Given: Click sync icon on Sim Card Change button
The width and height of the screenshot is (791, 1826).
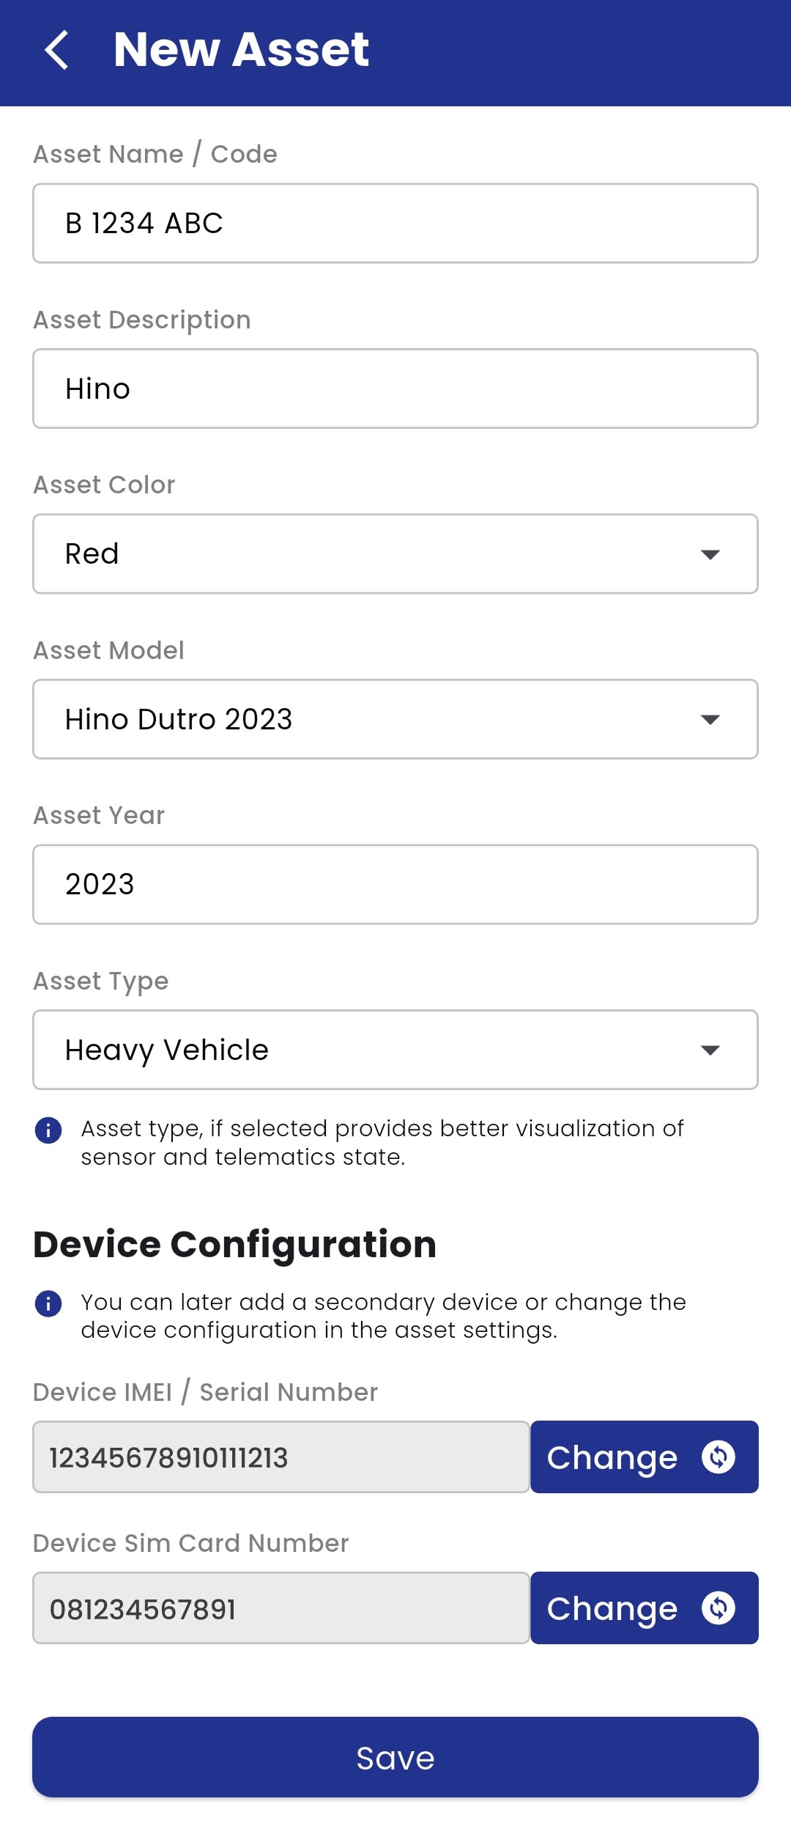Looking at the screenshot, I should tap(718, 1608).
